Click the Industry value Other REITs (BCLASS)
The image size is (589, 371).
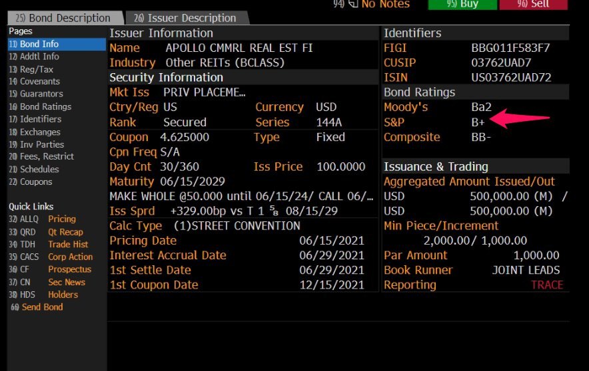(225, 62)
